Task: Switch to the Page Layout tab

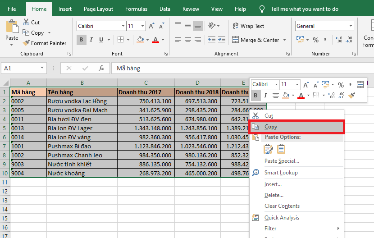Action: pyautogui.click(x=98, y=9)
